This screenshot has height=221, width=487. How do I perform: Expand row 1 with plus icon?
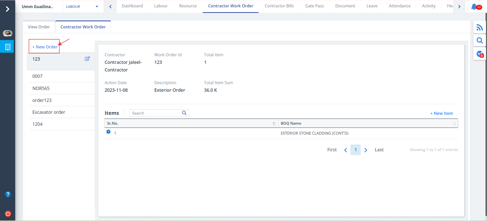coord(108,132)
